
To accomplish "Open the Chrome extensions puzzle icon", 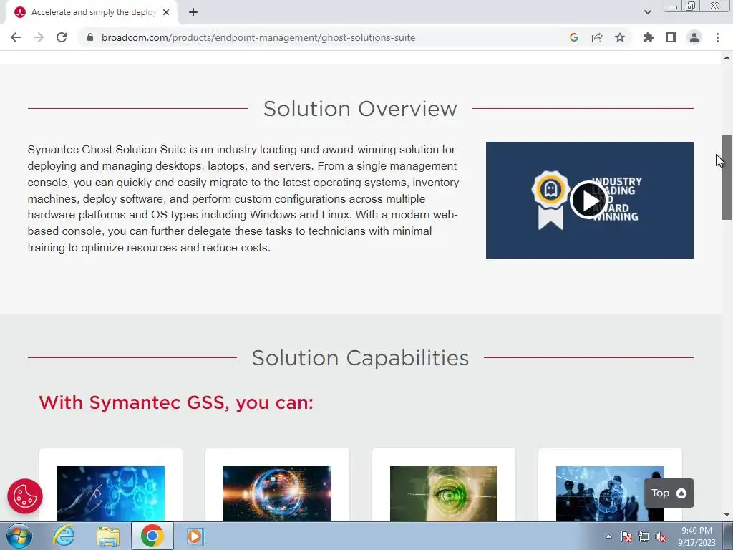I will (649, 37).
